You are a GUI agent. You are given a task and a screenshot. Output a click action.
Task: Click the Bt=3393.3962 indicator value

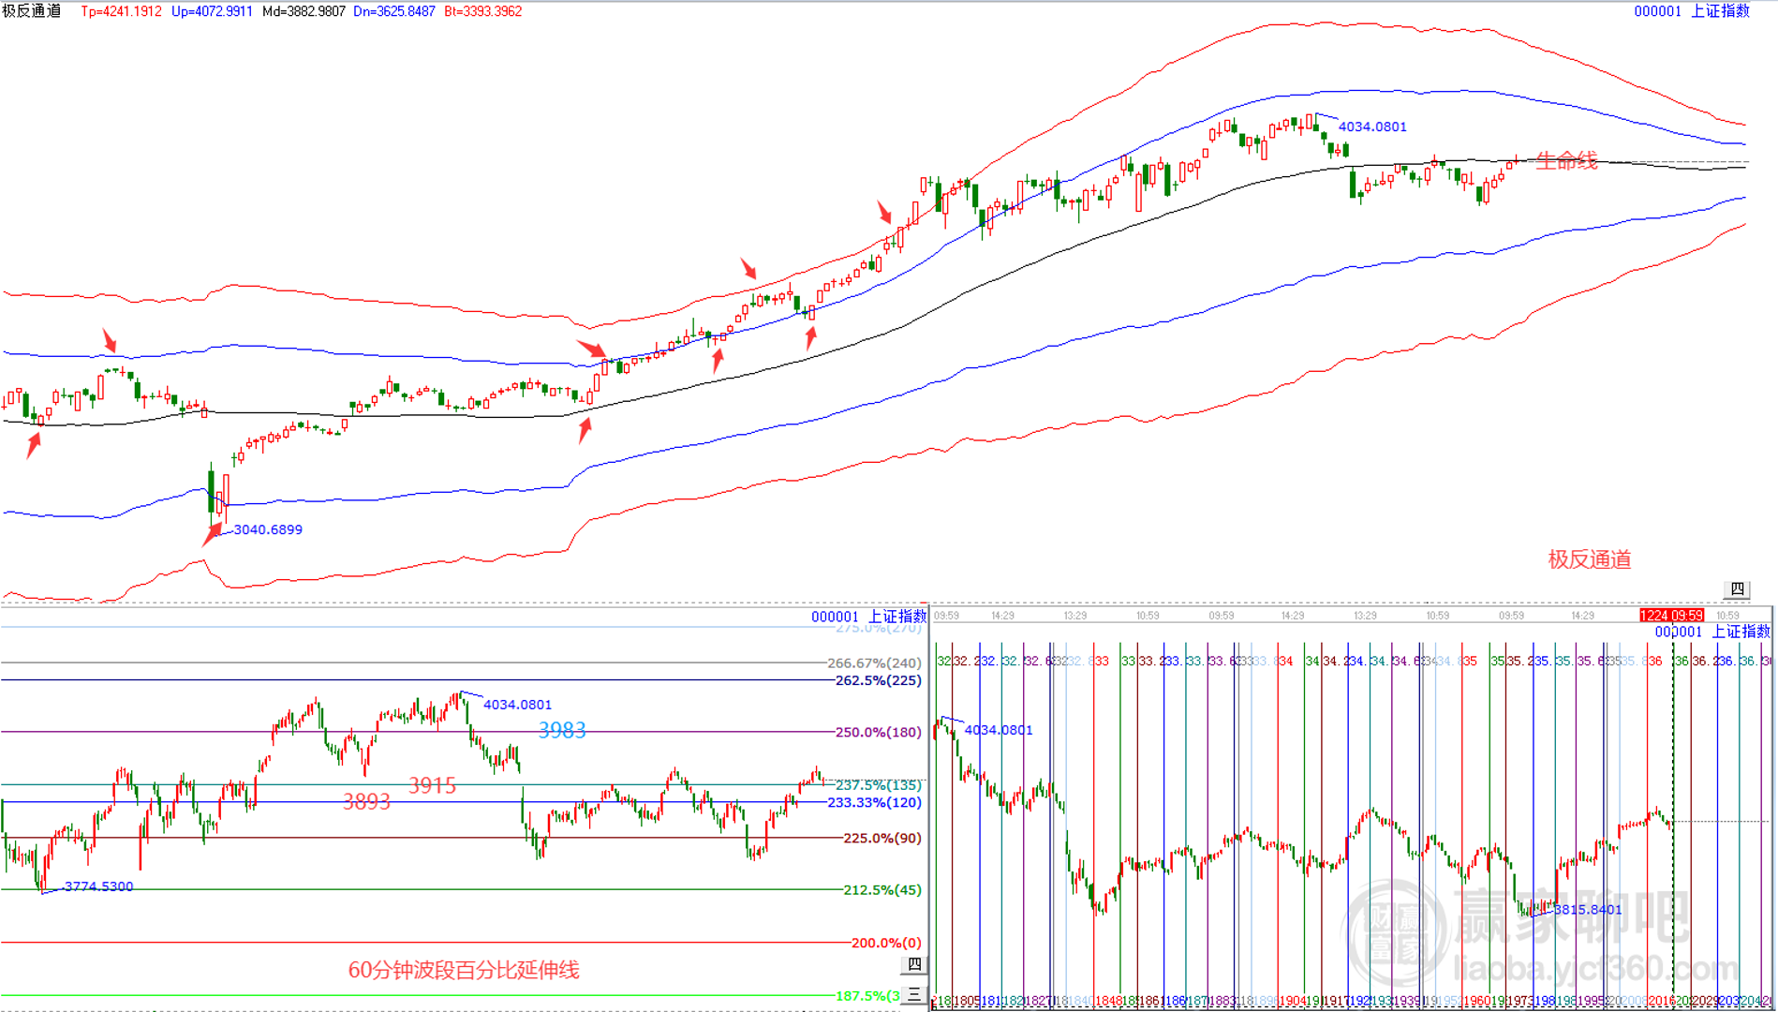pos(483,11)
